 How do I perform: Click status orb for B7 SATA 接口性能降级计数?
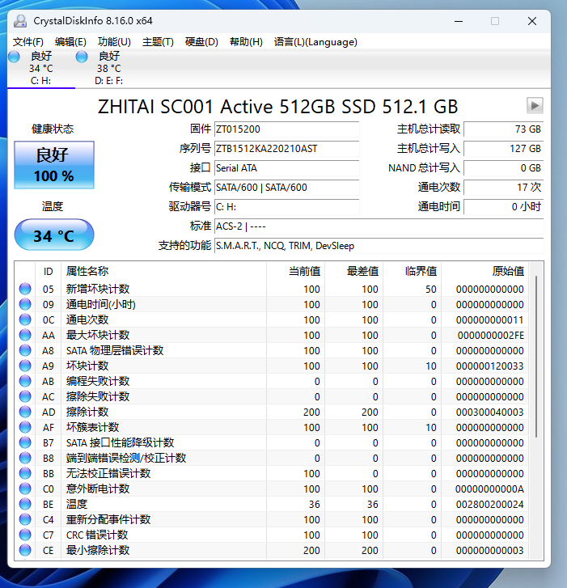tap(25, 442)
